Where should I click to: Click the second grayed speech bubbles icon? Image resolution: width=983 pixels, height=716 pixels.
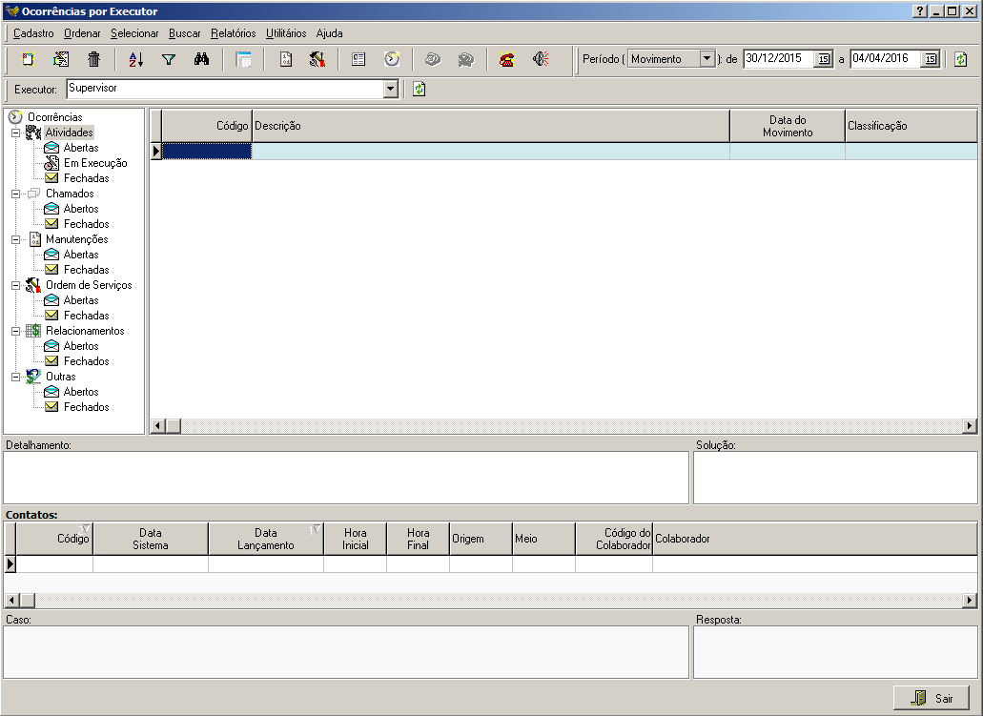466,59
